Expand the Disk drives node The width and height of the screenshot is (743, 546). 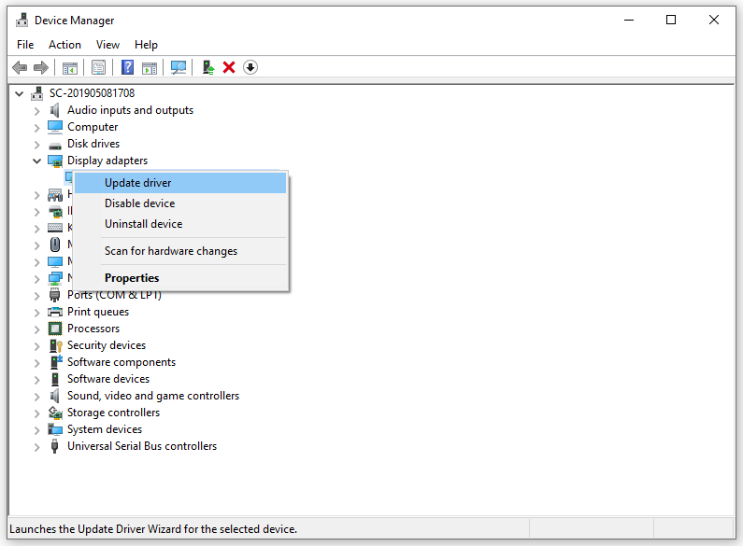point(37,145)
